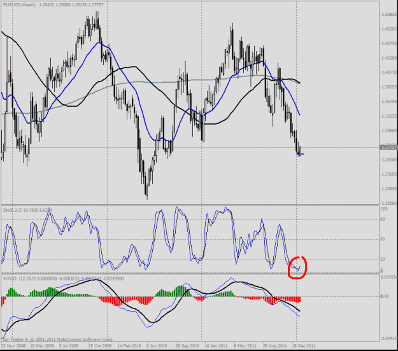Image resolution: width=398 pixels, height=351 pixels.
Task: Click the "EURUSD,Weekly" chart title text
Action: [20, 5]
